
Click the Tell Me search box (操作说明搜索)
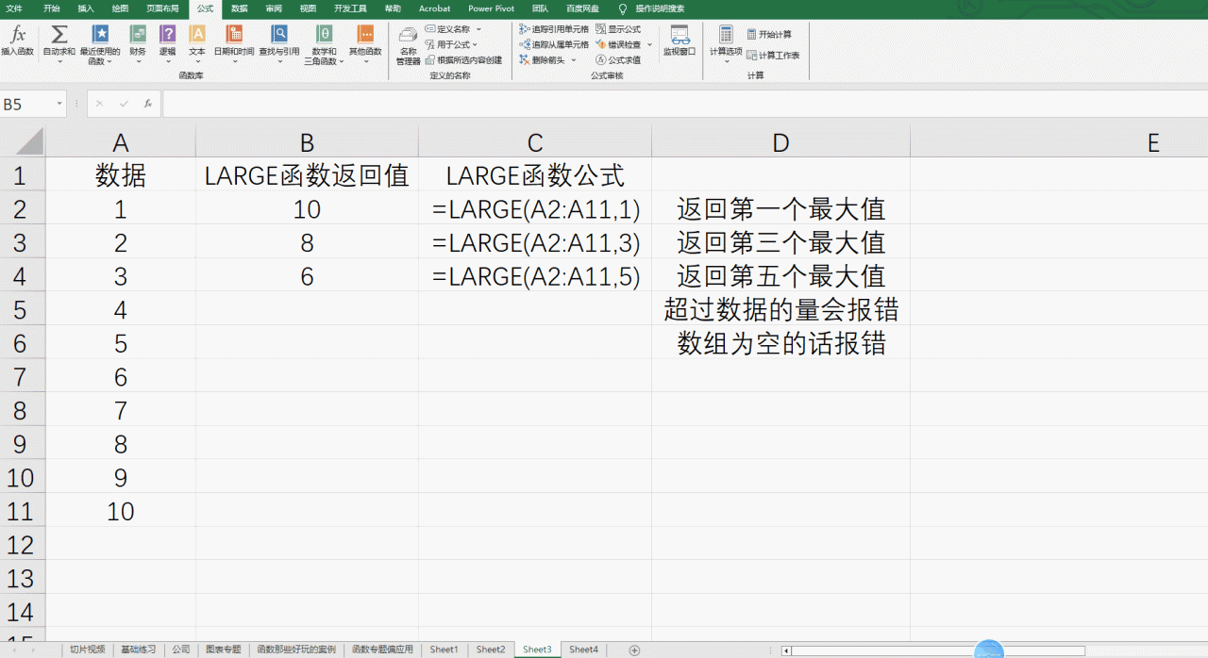point(660,8)
